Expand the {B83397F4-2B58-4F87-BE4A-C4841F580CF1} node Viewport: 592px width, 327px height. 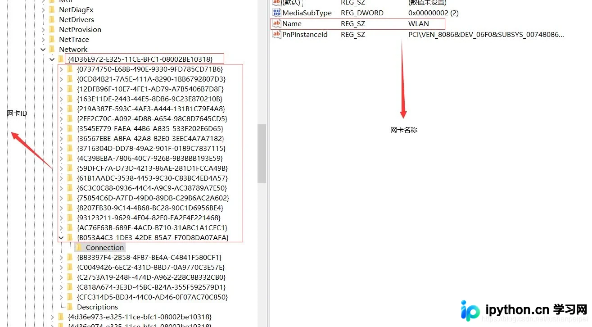[x=61, y=257]
